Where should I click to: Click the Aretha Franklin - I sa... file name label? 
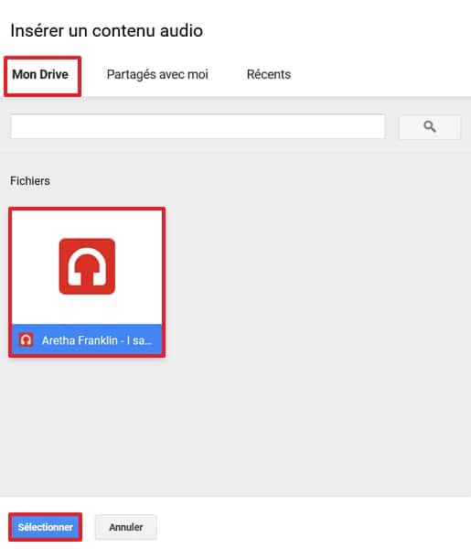97,340
